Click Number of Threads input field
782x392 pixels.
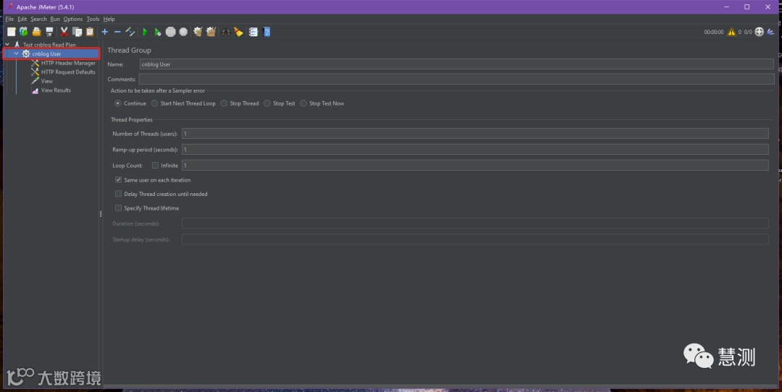tap(475, 134)
